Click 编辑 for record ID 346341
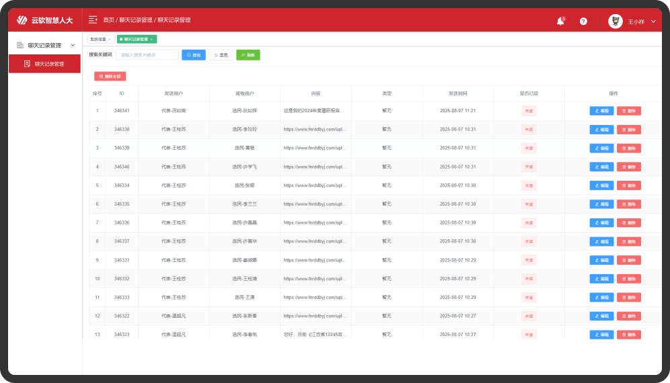The image size is (670, 383). (601, 111)
